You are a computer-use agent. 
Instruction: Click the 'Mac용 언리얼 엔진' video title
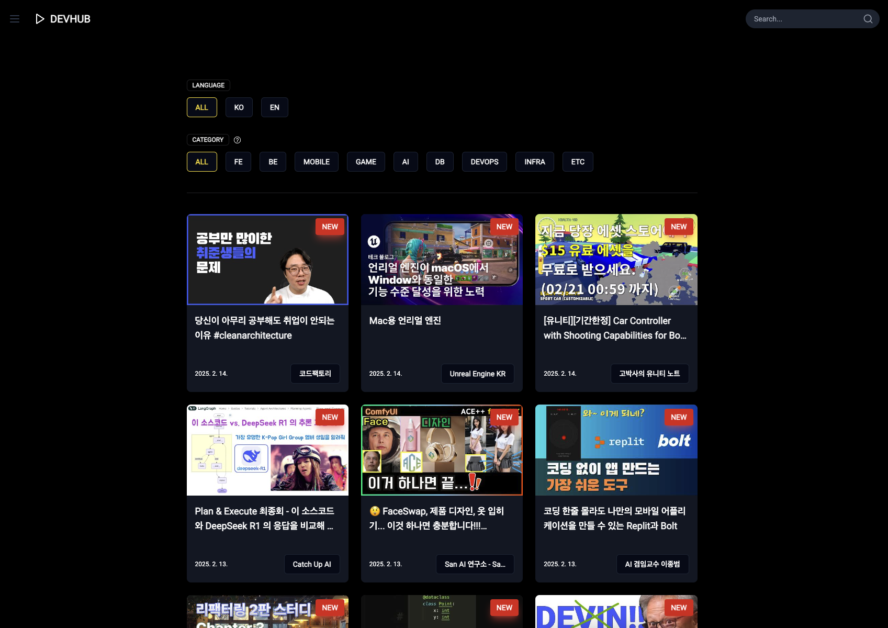[405, 321]
